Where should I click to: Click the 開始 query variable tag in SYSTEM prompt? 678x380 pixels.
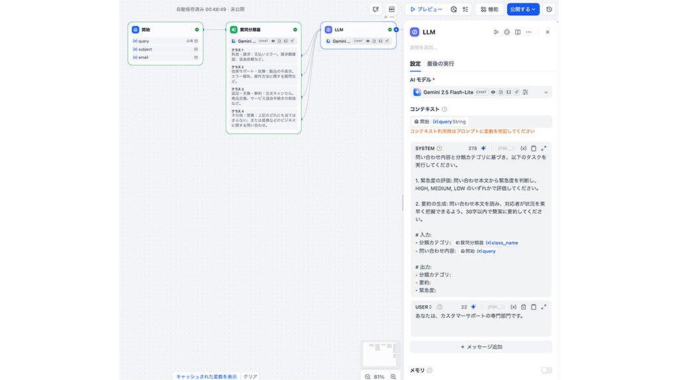coord(477,251)
